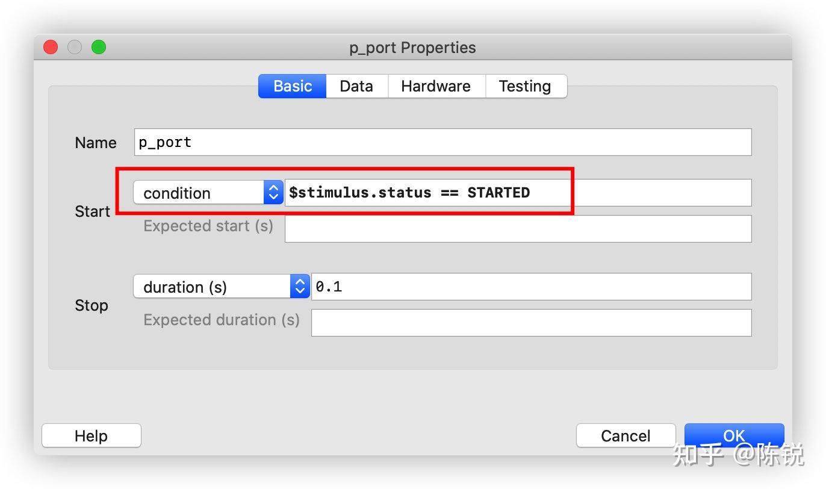Click the Name label text
The image size is (826, 489).
coord(96,143)
